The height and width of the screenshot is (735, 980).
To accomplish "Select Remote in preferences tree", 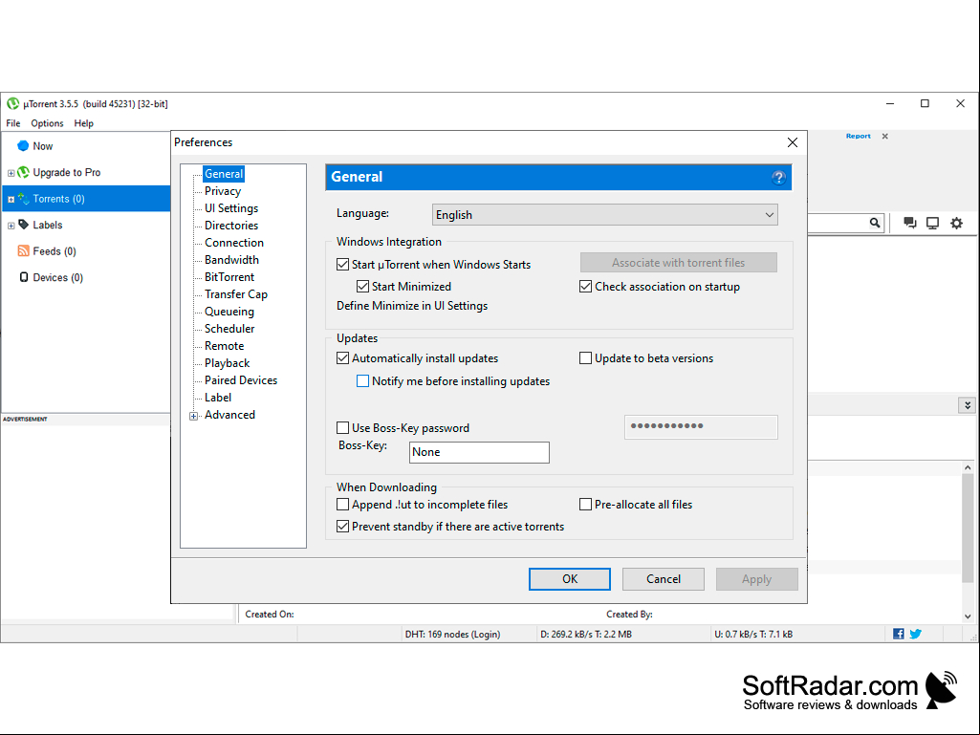I will click(x=225, y=346).
